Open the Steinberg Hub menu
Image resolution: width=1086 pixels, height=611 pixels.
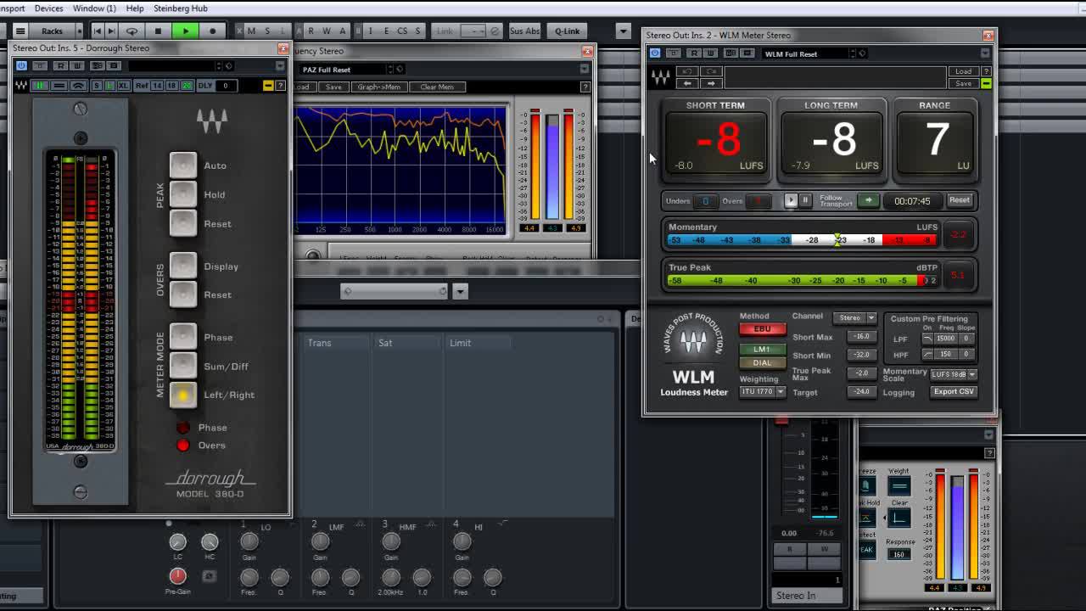[181, 8]
